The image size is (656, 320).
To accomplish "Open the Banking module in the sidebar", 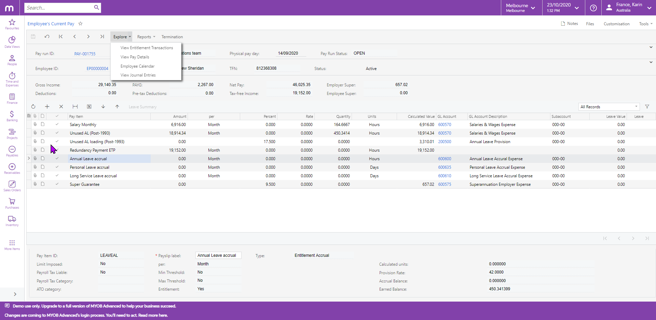I will 12,116.
